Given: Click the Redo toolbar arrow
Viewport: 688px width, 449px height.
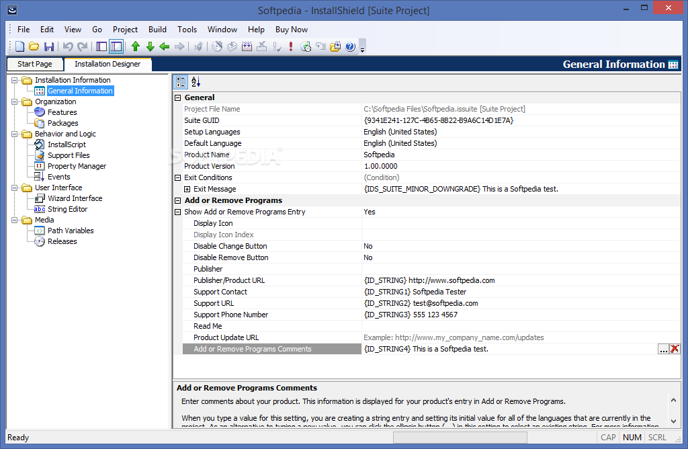Looking at the screenshot, I should 82,46.
